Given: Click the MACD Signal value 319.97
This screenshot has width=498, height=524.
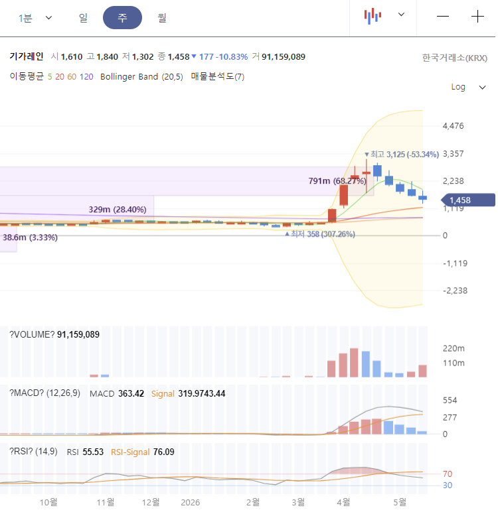Looking at the screenshot, I should [191, 394].
